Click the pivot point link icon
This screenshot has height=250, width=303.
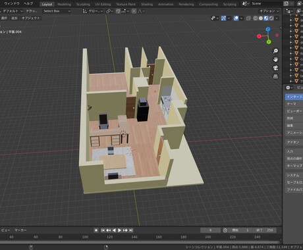109,11
